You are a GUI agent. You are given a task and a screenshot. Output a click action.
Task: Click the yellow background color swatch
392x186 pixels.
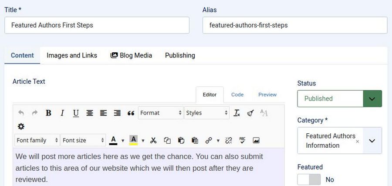click(134, 140)
